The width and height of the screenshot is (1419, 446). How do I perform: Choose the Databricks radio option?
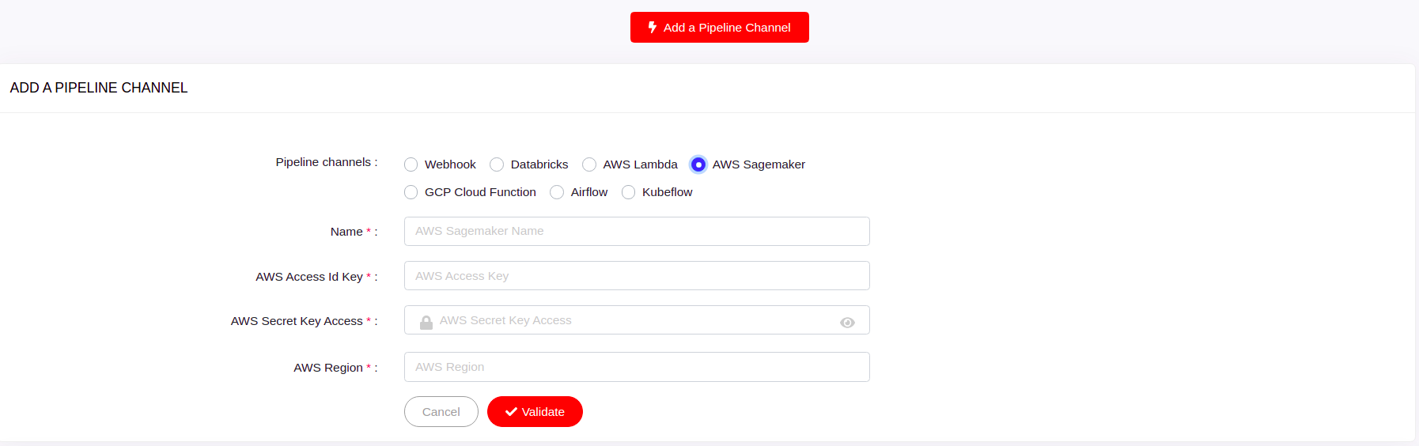point(497,164)
